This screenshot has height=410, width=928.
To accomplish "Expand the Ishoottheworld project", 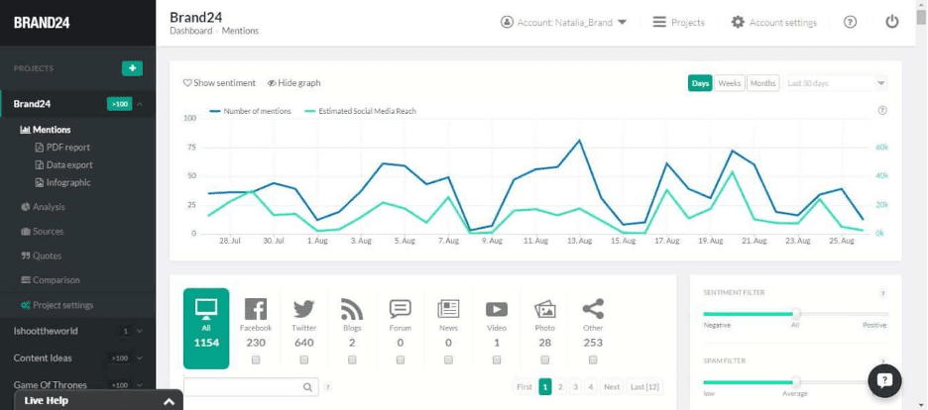I will (140, 332).
